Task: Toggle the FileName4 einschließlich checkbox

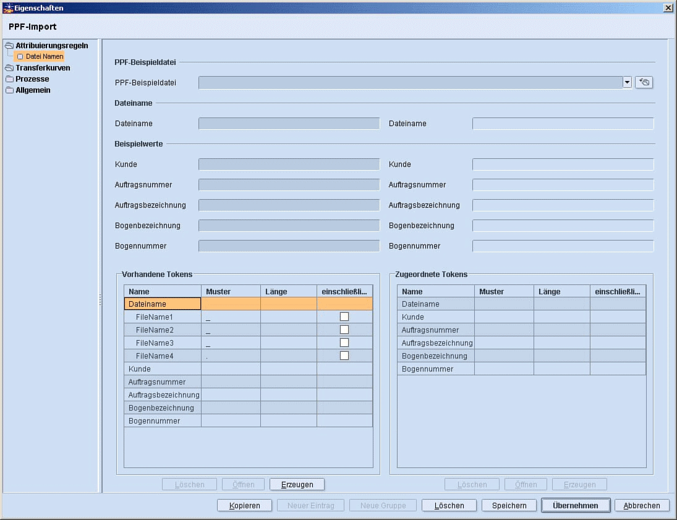Action: [344, 356]
